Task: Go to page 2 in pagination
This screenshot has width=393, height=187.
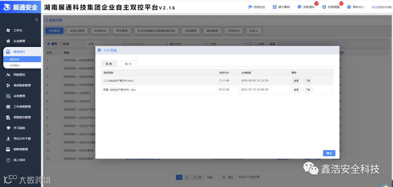Action: [187, 177]
